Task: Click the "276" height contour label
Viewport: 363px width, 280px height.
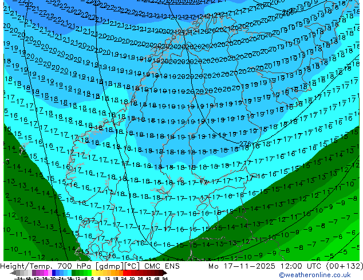Action: pyautogui.click(x=245, y=143)
